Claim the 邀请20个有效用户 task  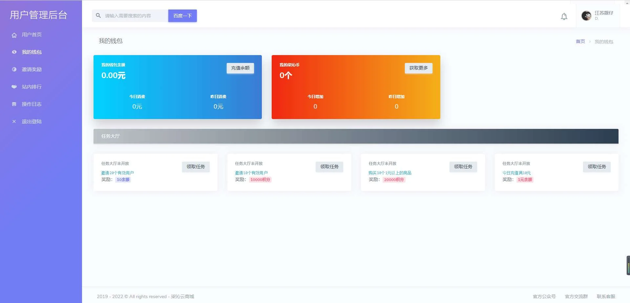click(196, 167)
